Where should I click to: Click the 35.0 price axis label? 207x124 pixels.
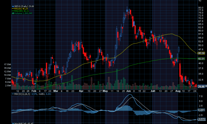pos(200,74)
